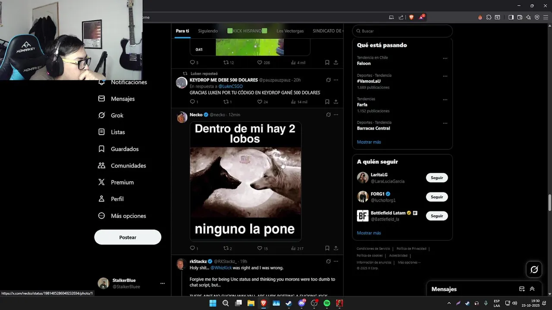
Task: Open Windows Start menu
Action: pos(213,303)
